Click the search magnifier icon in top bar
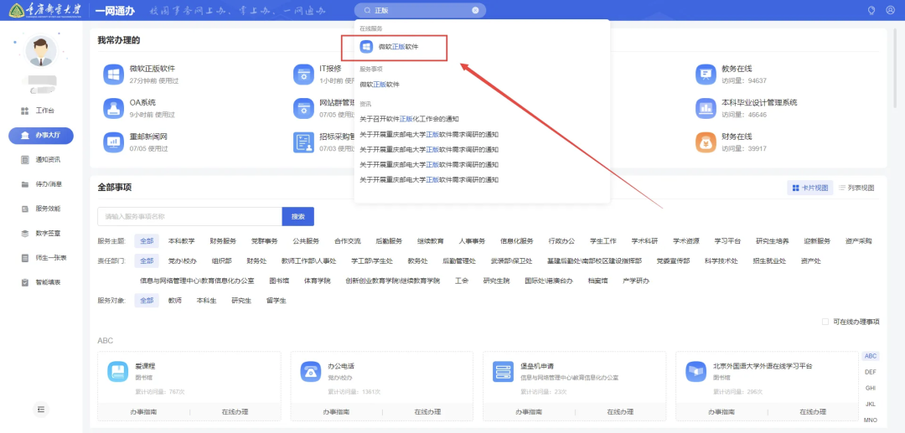The image size is (905, 433). tap(366, 10)
